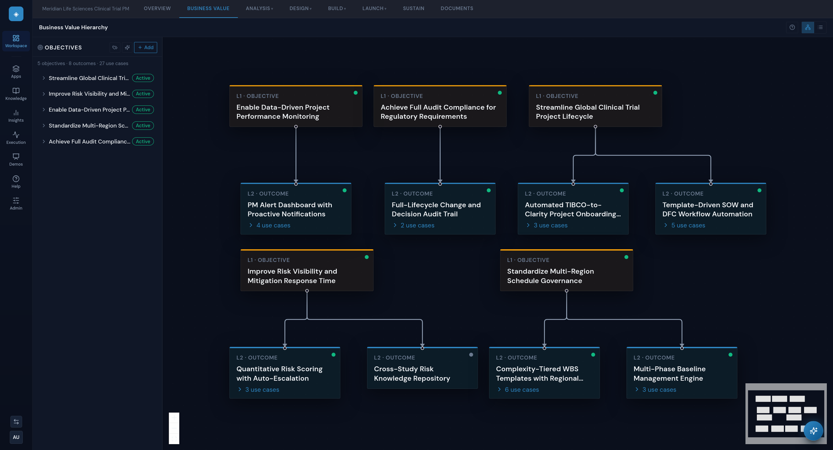Select Template-Driven SOW and DFC Workflow title

coord(708,210)
